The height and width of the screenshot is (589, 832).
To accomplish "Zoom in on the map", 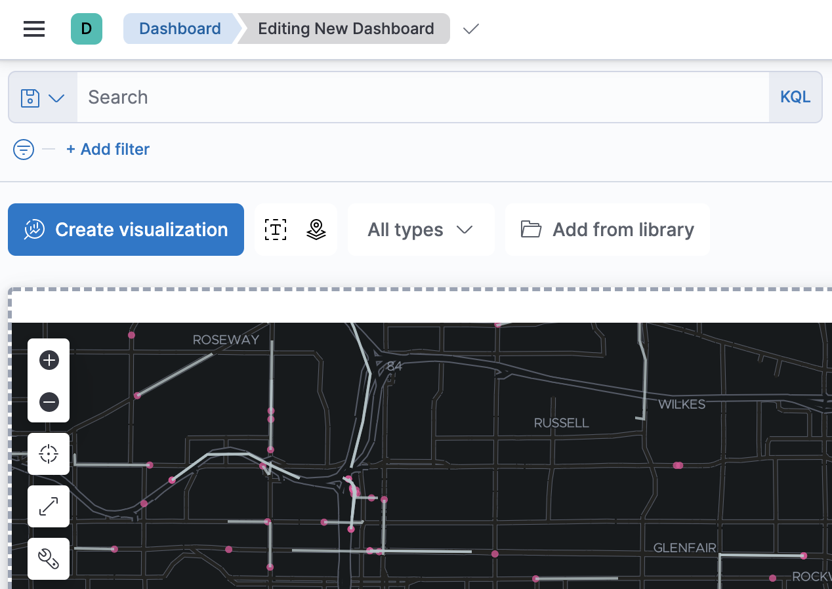I will (x=48, y=359).
